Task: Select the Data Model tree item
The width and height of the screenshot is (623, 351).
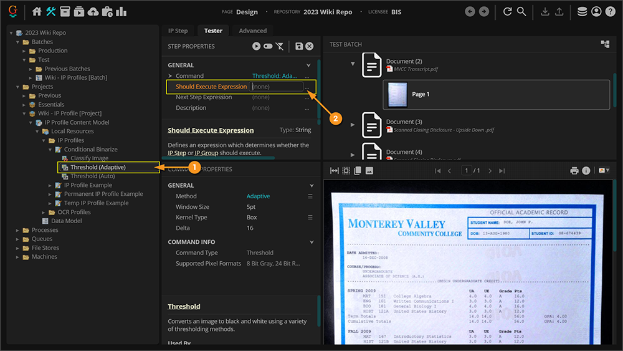Action: pos(67,221)
